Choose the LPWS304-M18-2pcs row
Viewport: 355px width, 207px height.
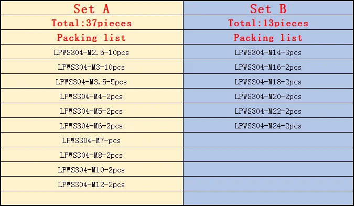[x=268, y=81]
